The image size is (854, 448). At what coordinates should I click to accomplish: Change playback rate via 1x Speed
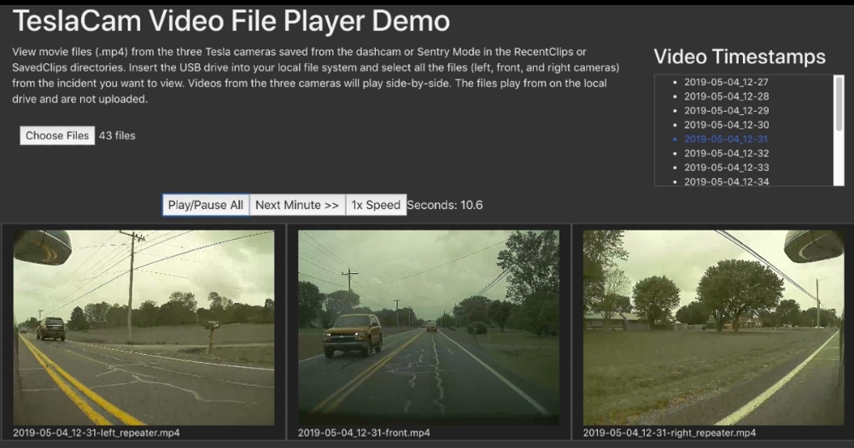click(x=376, y=205)
